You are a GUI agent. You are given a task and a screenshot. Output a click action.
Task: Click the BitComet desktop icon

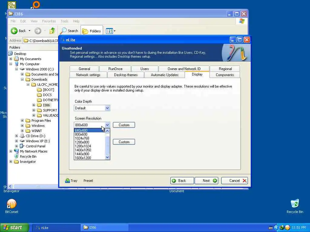12,204
